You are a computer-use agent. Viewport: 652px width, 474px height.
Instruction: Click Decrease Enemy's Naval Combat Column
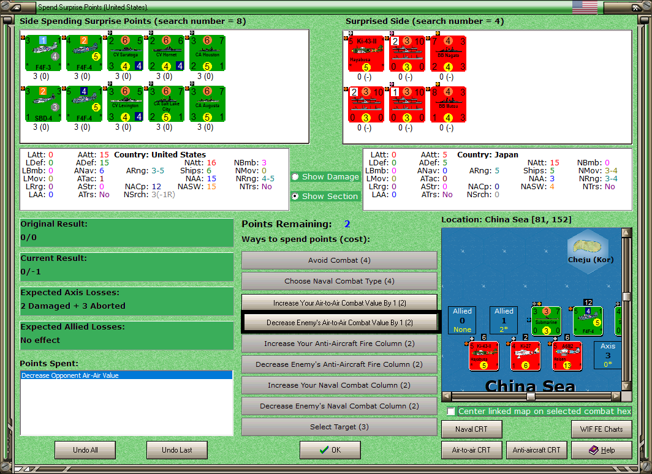(x=339, y=406)
